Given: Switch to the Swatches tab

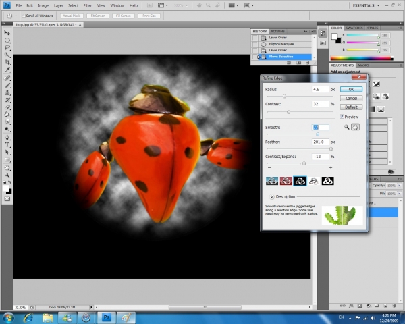Looking at the screenshot, I should tap(354, 28).
